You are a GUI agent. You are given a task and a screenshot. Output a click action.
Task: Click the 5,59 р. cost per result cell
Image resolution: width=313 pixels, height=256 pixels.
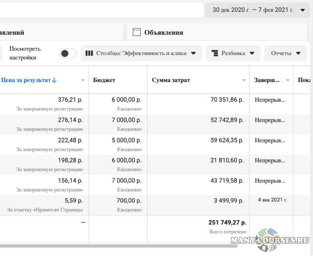coord(74,200)
